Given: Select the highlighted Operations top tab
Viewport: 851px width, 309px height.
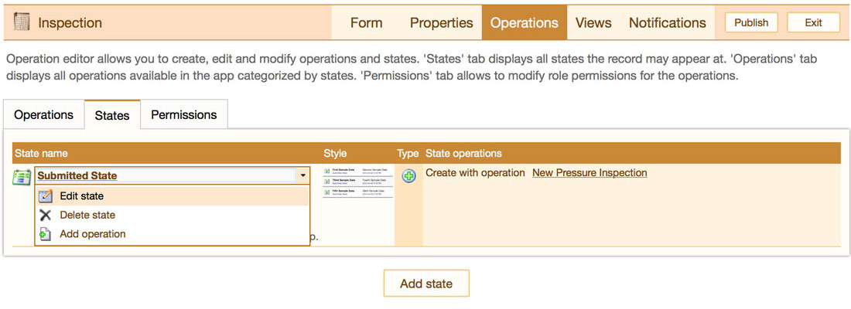Looking at the screenshot, I should click(524, 23).
